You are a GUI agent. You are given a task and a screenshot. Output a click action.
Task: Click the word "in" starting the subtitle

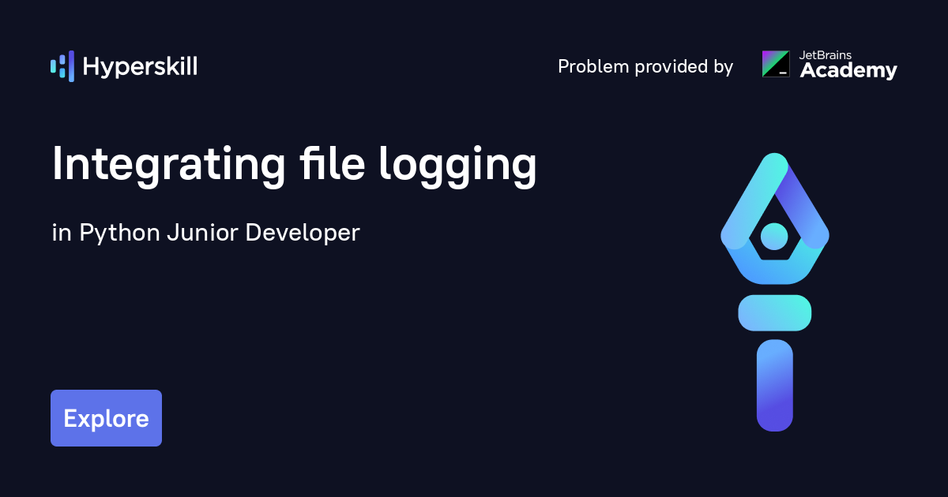pyautogui.click(x=61, y=234)
